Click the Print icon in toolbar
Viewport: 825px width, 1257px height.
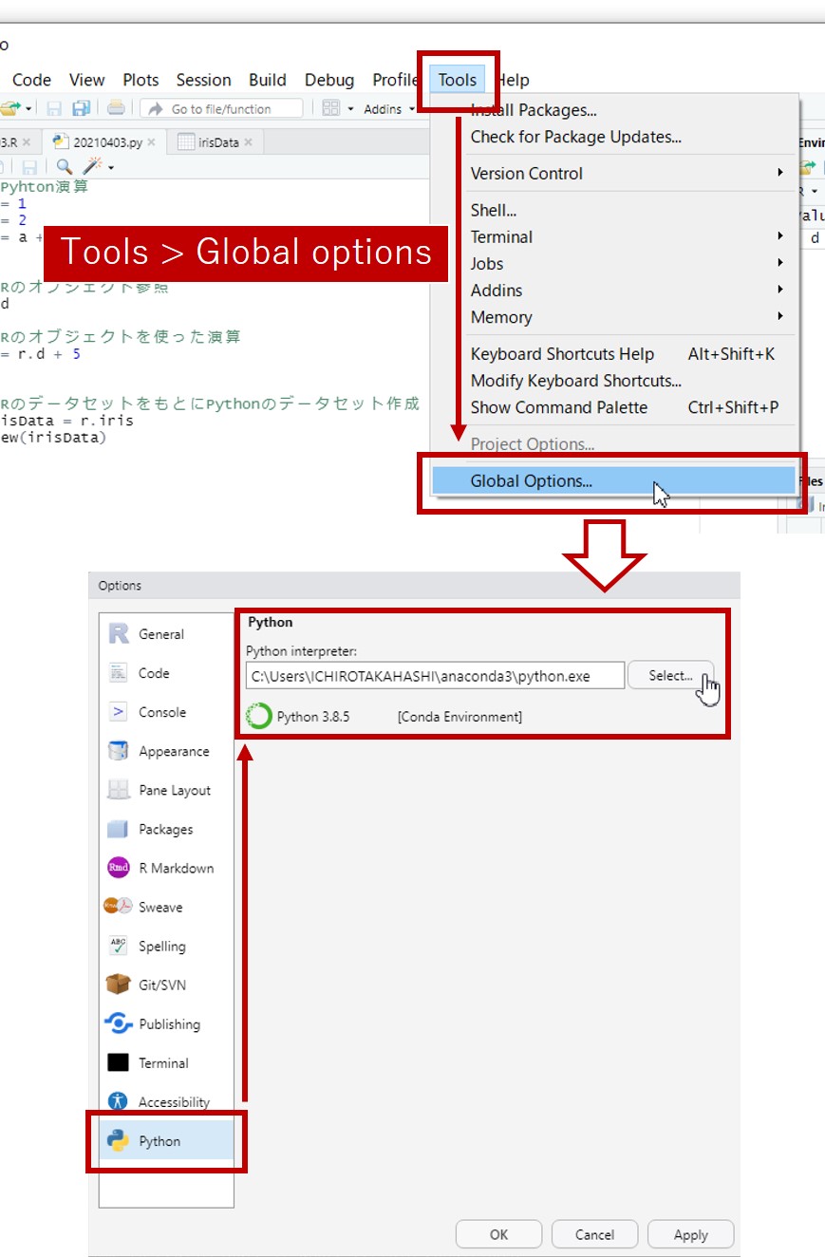point(115,108)
